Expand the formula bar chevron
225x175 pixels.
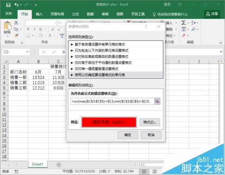221,52
